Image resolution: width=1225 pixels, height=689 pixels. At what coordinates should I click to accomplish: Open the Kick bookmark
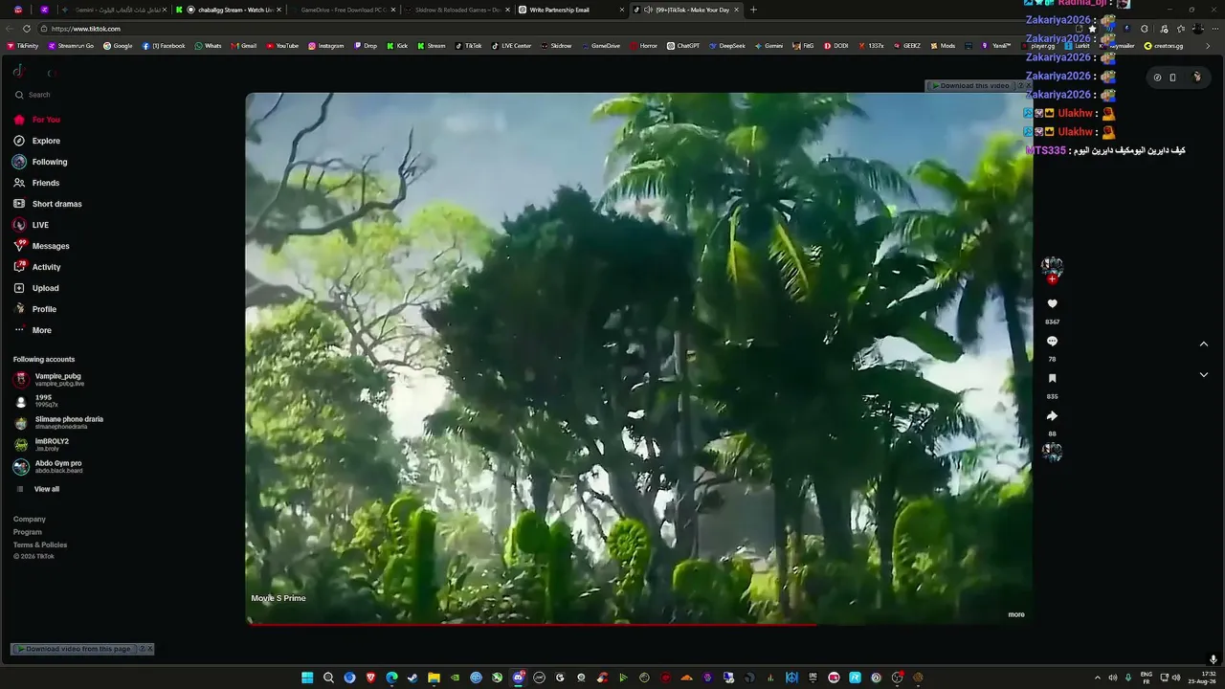pyautogui.click(x=397, y=46)
